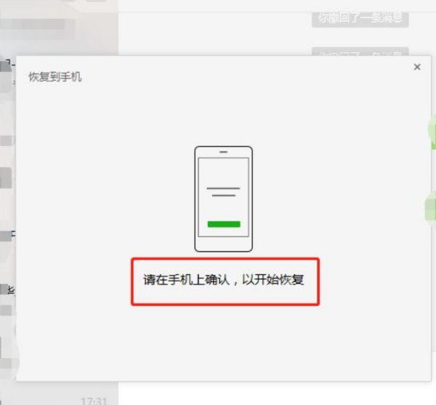Screen dimensions: 436x405
Task: Click the lower green message bubble at the right edge
Action: click(x=431, y=207)
